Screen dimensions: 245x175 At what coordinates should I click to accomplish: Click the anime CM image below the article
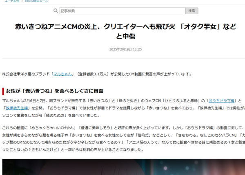coord(124,167)
